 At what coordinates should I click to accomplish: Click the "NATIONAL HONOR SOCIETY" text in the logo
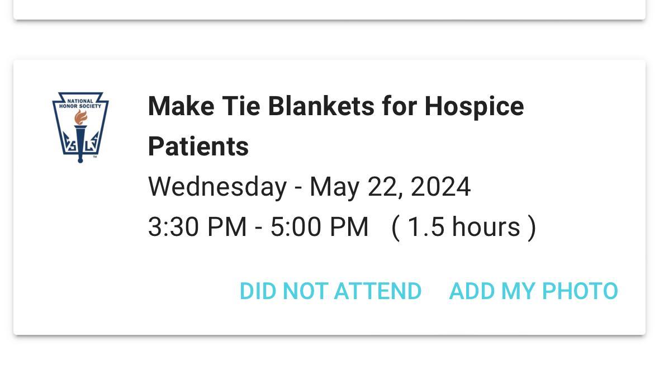point(80,103)
